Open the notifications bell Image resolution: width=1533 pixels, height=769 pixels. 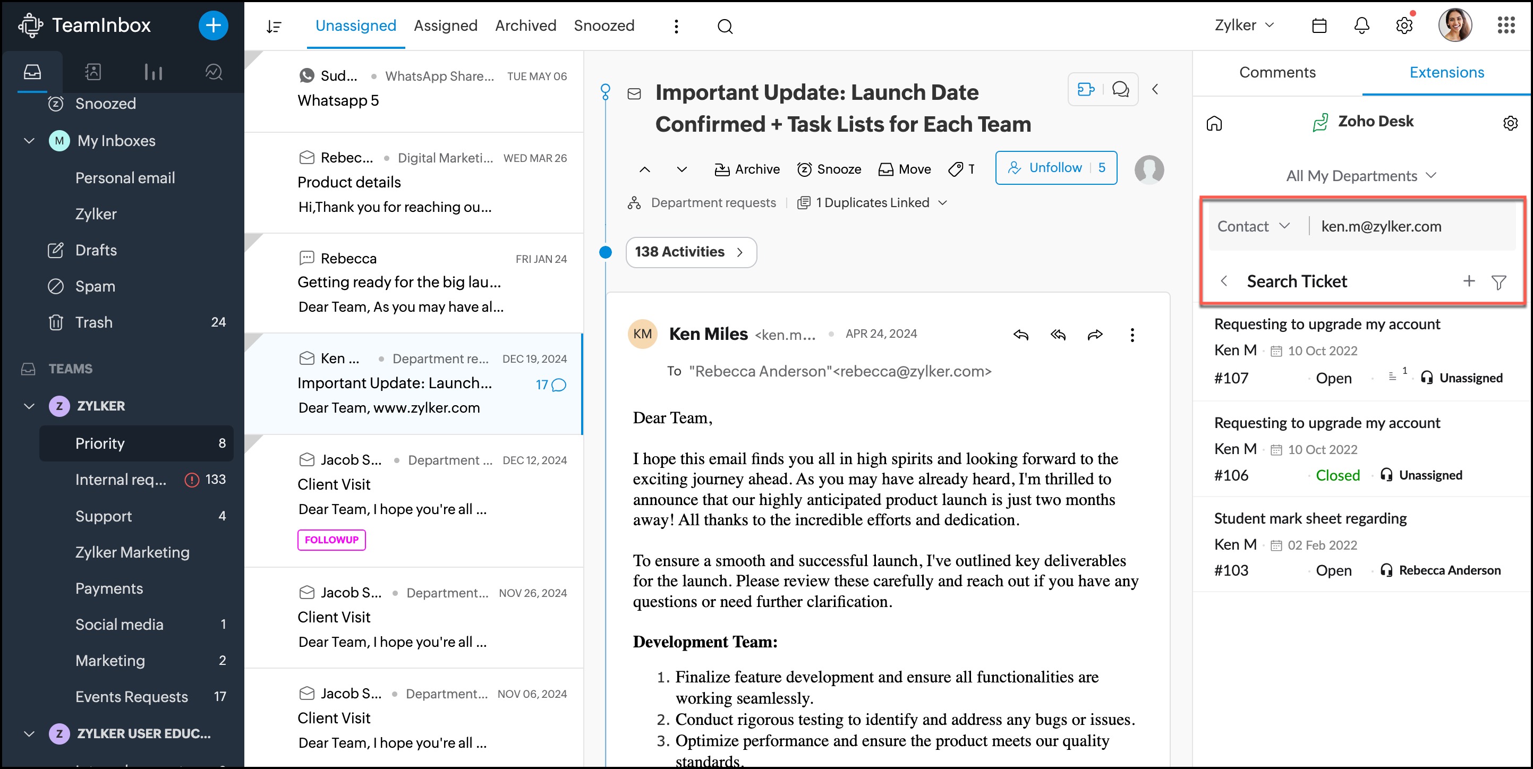[1361, 25]
